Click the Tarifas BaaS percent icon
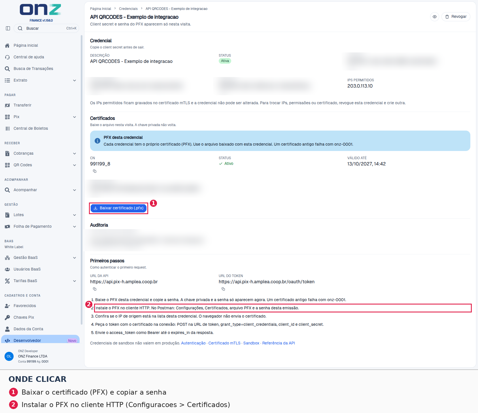This screenshot has height=413, width=478. pos(7,281)
